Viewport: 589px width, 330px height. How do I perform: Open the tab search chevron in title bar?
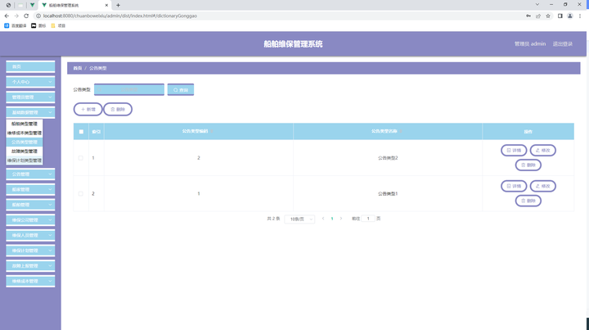tap(537, 5)
